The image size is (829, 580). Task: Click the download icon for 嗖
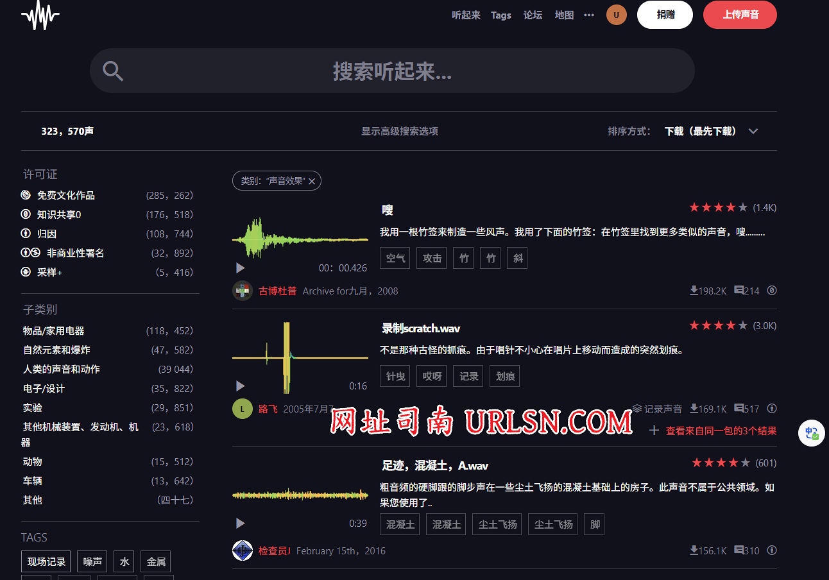click(694, 291)
